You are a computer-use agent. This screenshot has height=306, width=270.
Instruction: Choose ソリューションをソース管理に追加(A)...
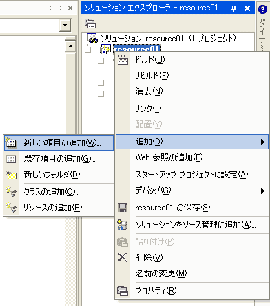click(192, 225)
